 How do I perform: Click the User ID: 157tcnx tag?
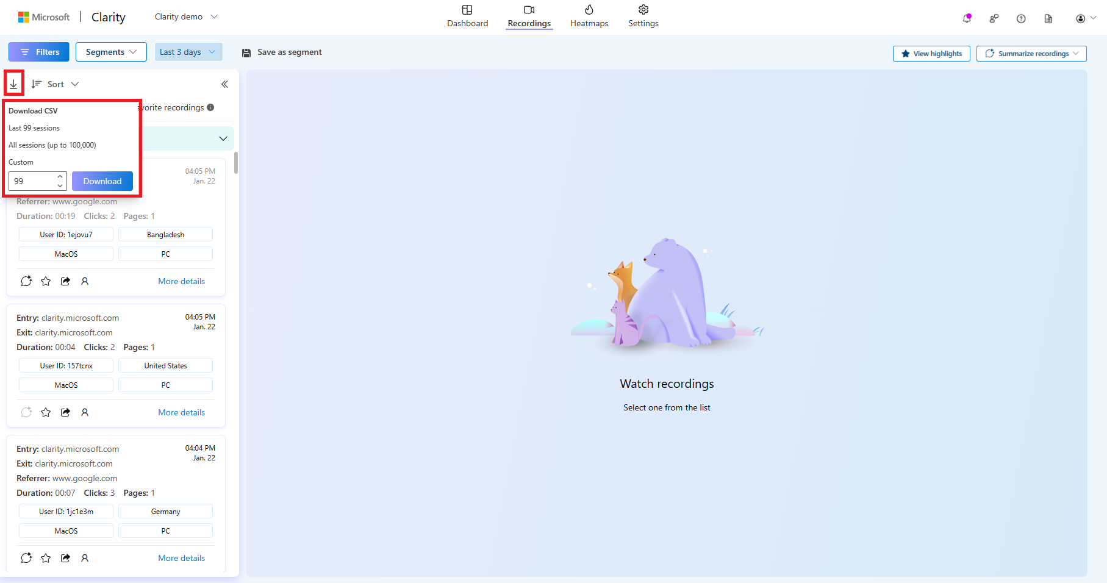[x=66, y=366]
